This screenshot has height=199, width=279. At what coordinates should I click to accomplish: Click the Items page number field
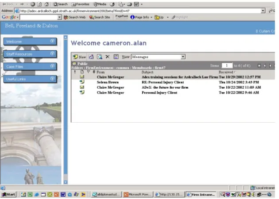227,66
